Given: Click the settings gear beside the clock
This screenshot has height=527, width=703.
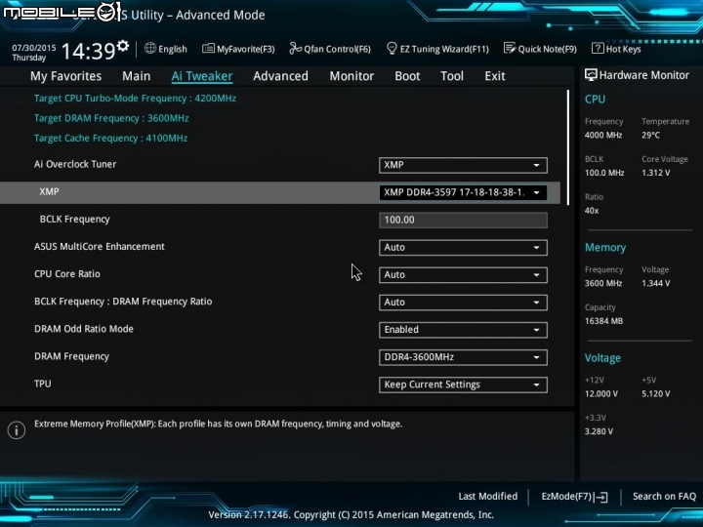Looking at the screenshot, I should 123,45.
